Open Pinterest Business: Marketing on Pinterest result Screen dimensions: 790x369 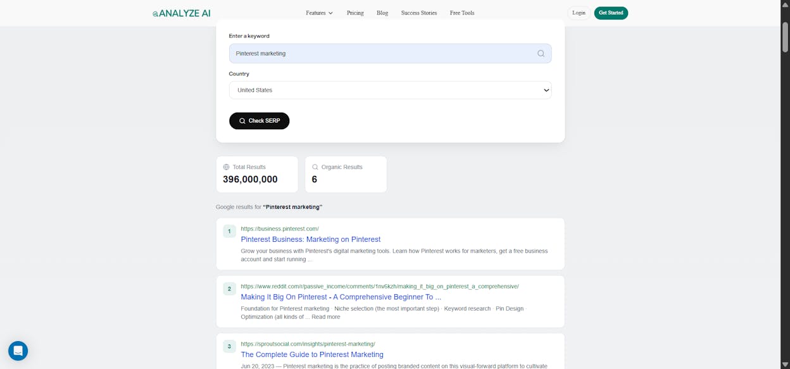pyautogui.click(x=310, y=239)
